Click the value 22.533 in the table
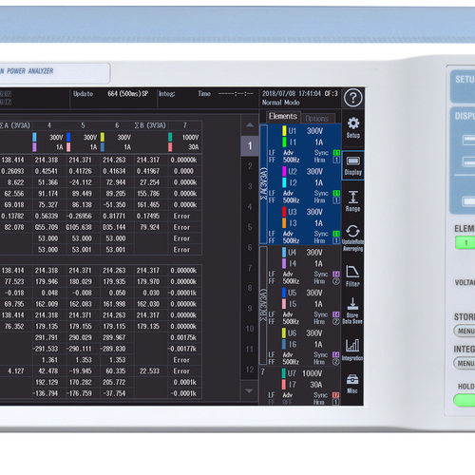 pos(149,370)
